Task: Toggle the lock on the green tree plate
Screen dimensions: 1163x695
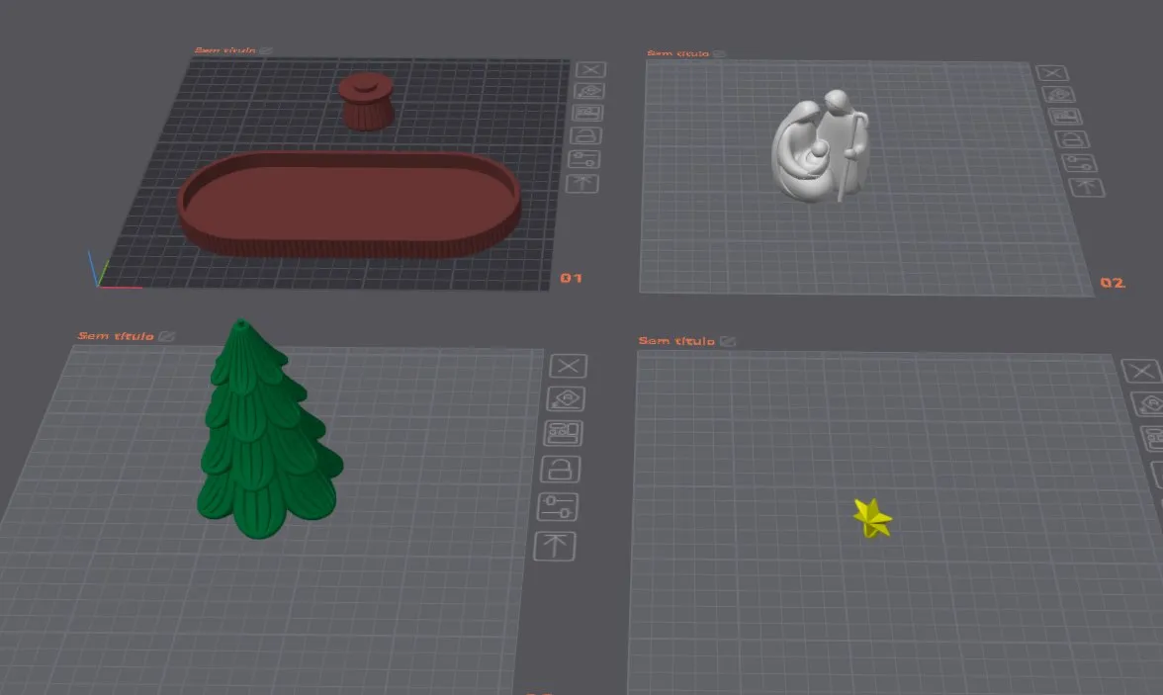Action: point(560,470)
